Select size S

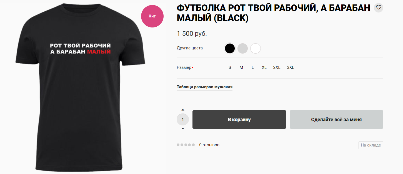230,67
